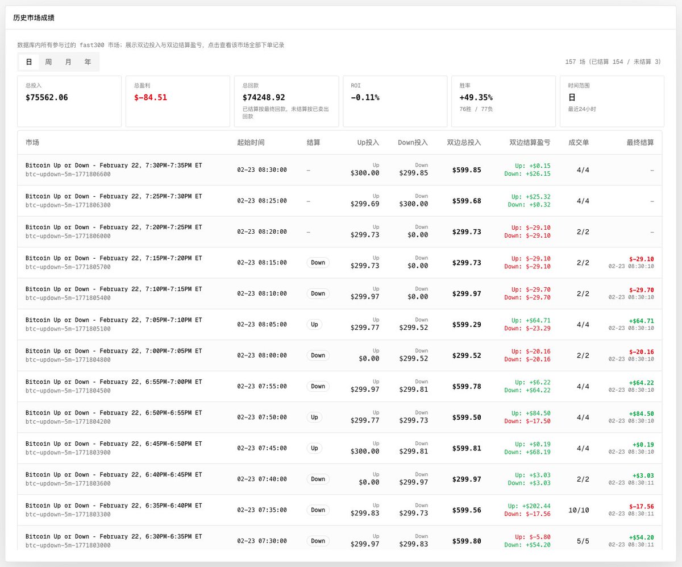Click the Down badge in the 08:10:00 row

pos(318,293)
